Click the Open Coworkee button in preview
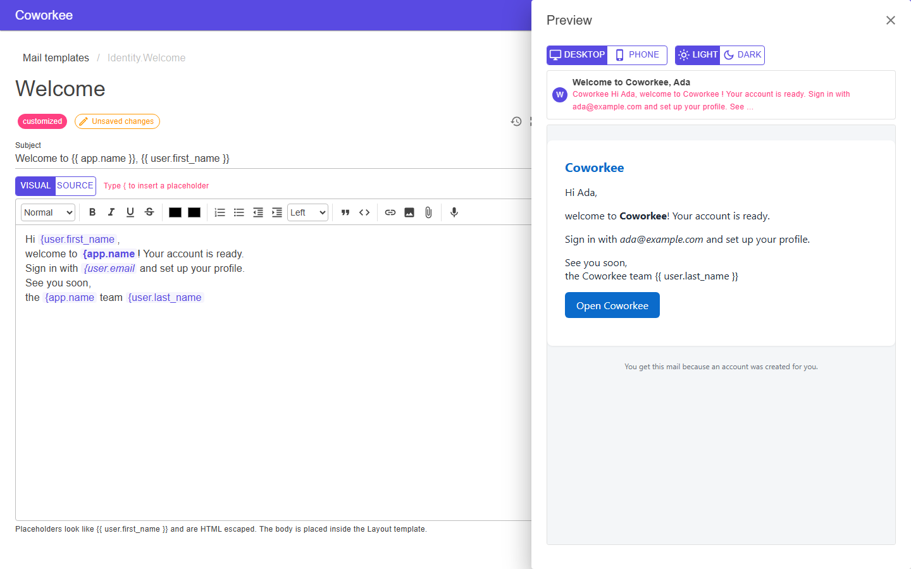The width and height of the screenshot is (911, 569). tap(612, 305)
